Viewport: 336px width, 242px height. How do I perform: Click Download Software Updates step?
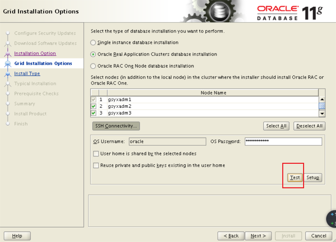click(x=45, y=43)
